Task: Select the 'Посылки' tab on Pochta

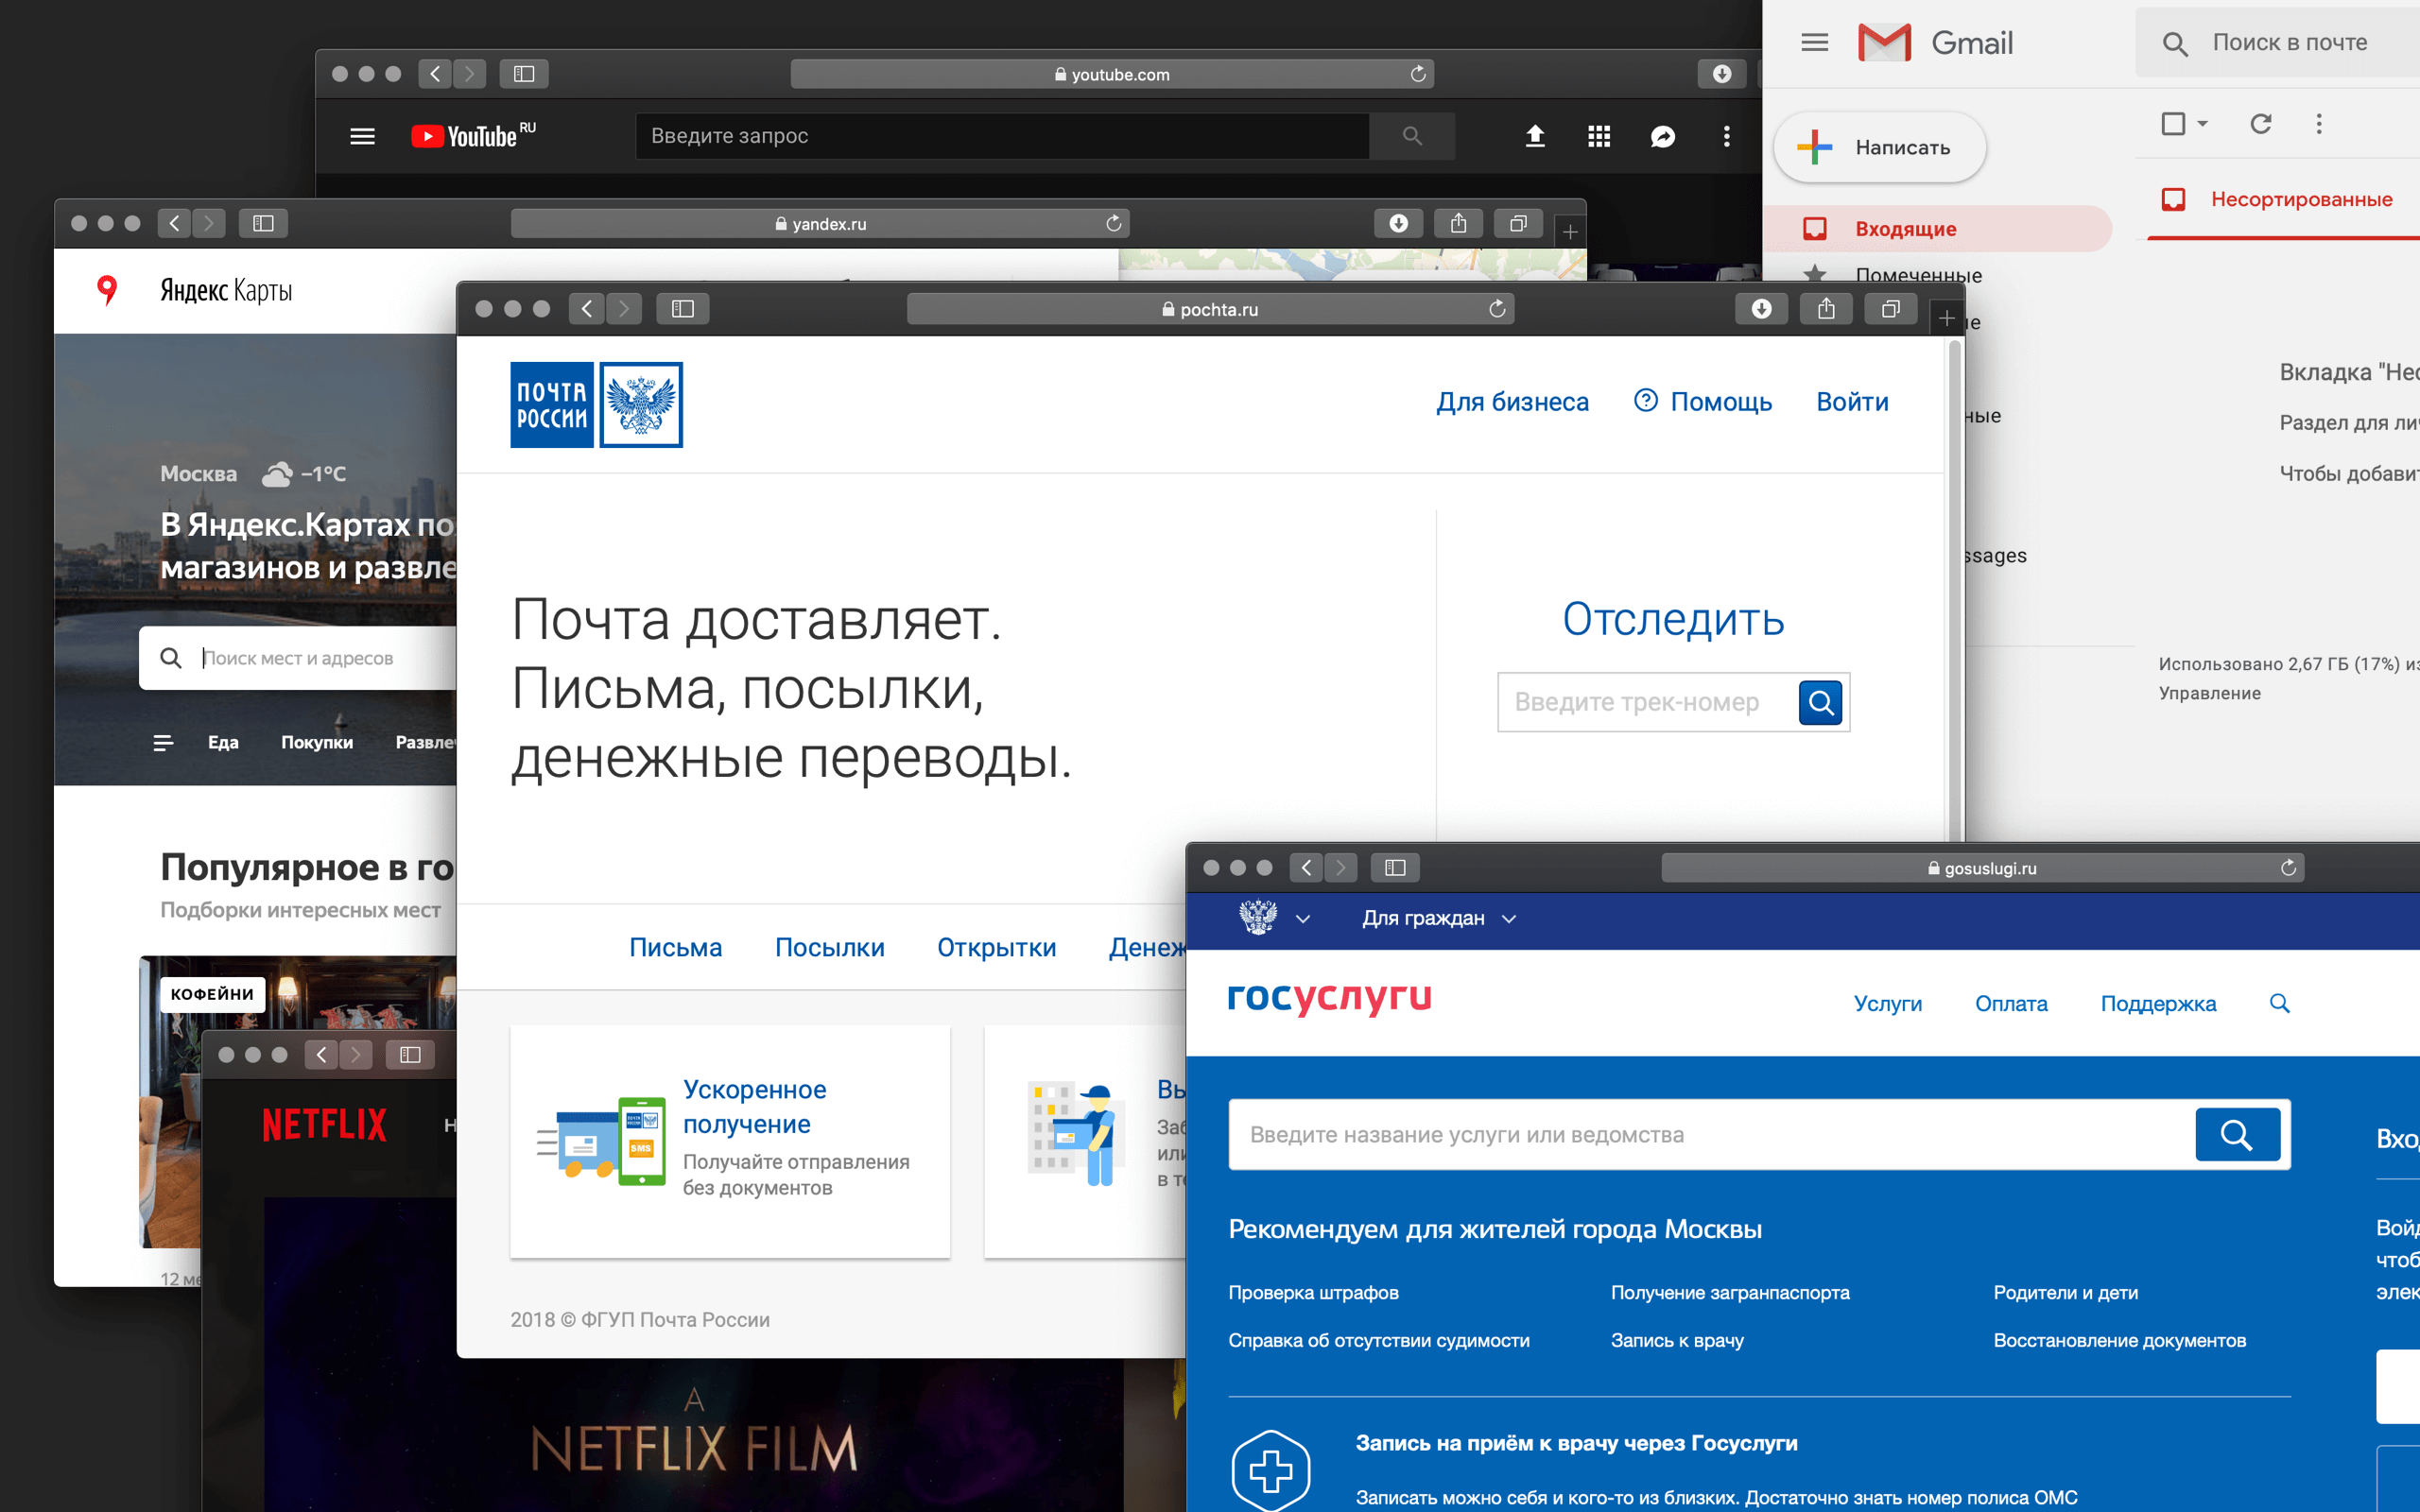Action: (829, 947)
